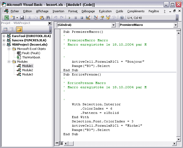Select ThisWorkbook in the project tree

pos(31,57)
